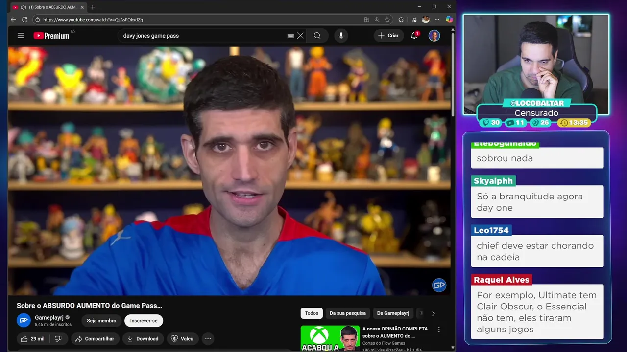Viewport: 627px width, 352px height.
Task: Open the ACABOU A recommended video thumbnail
Action: coord(330,338)
